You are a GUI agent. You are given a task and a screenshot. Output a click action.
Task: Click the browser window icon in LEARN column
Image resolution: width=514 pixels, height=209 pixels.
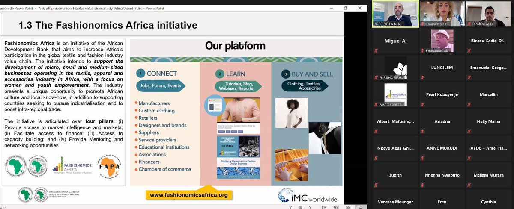pyautogui.click(x=215, y=106)
